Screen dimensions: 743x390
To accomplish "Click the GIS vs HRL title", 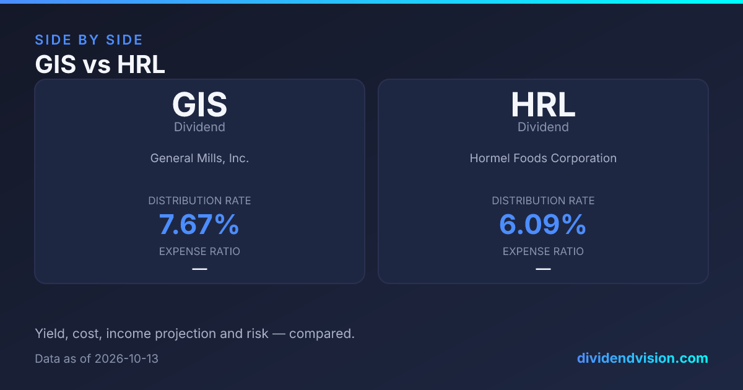I will click(100, 64).
